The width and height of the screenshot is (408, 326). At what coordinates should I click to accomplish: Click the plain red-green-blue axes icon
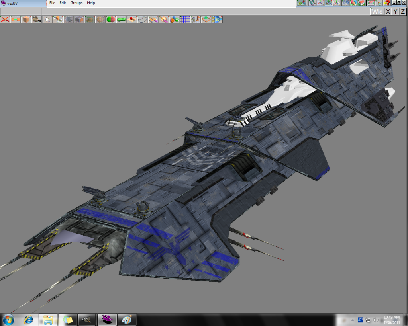tap(337, 3)
